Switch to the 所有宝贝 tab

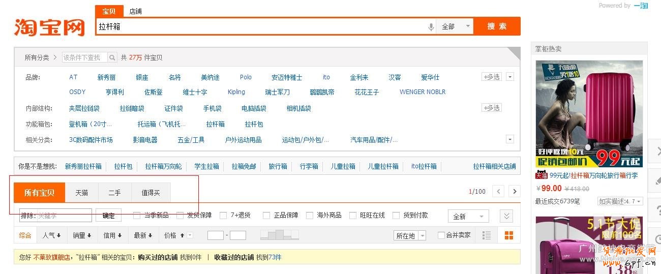pyautogui.click(x=39, y=193)
